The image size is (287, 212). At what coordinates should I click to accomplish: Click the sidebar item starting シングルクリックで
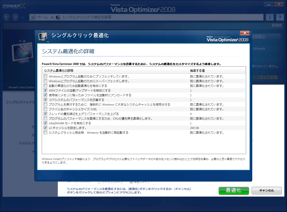click(20, 102)
